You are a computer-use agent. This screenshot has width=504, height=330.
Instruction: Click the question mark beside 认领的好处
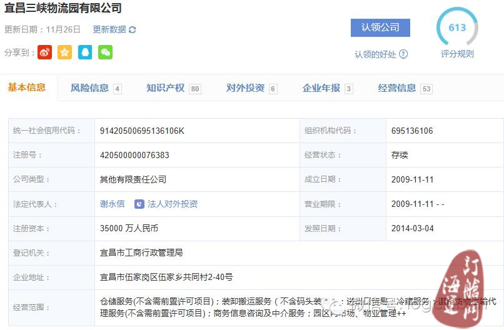pyautogui.click(x=403, y=54)
